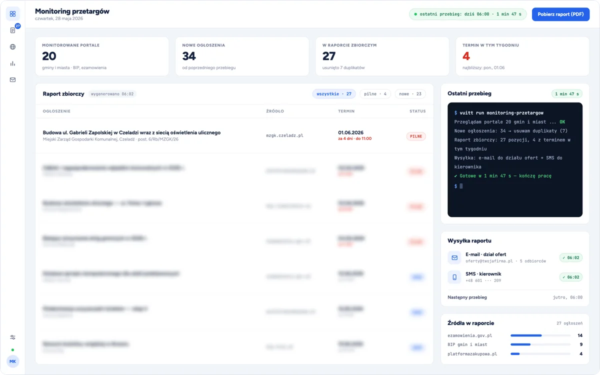
Task: Select the pilne · 4 filter
Action: [x=375, y=94]
